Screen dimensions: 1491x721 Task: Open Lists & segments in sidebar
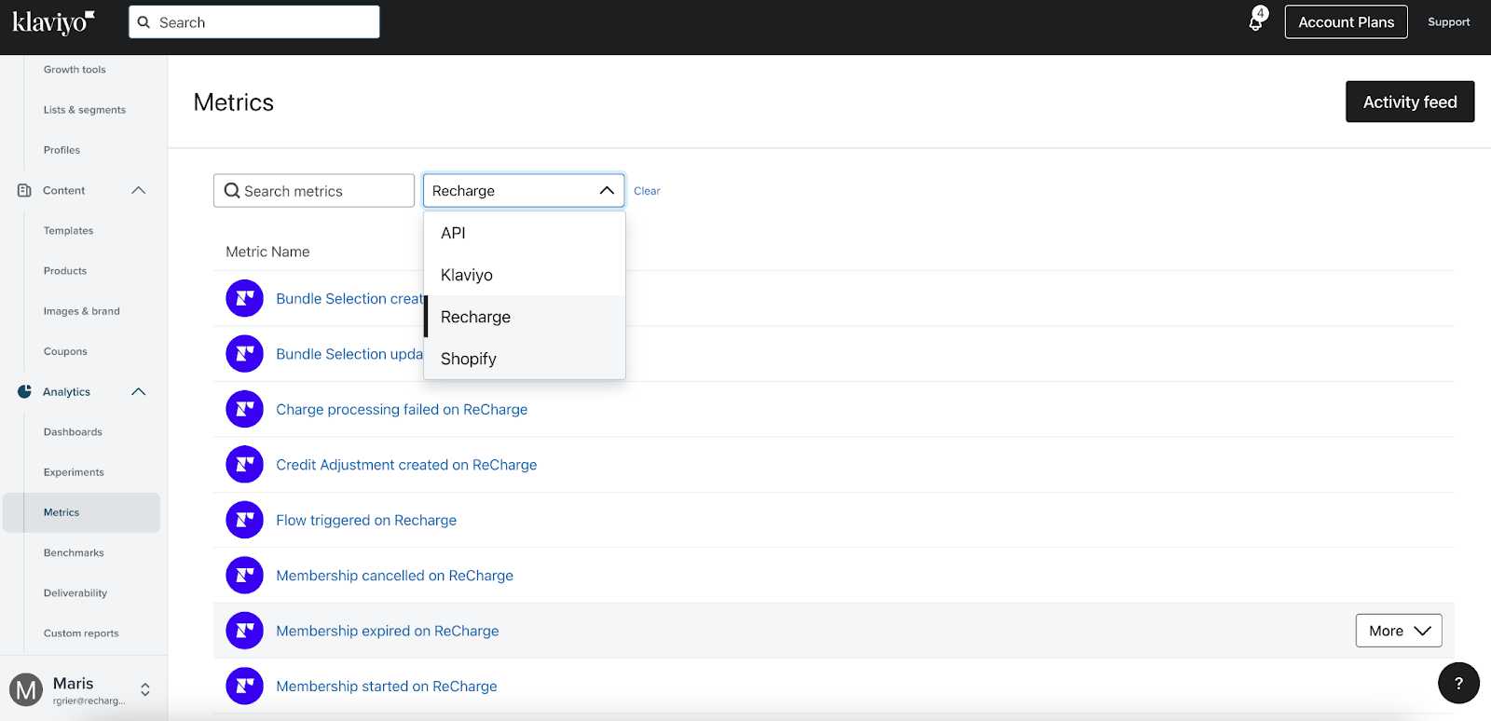point(85,110)
